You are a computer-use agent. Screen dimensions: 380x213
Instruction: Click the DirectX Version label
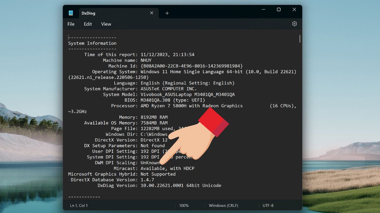click(x=117, y=140)
